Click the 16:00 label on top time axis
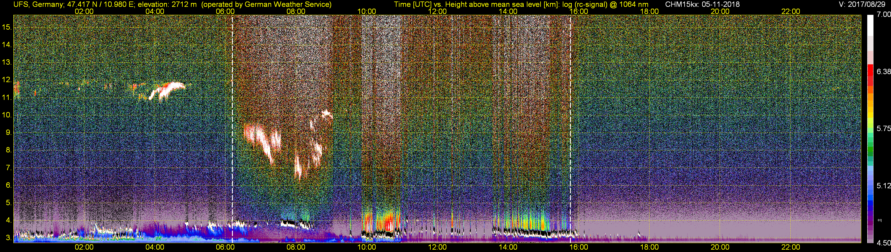891x252 pixels. coord(579,11)
